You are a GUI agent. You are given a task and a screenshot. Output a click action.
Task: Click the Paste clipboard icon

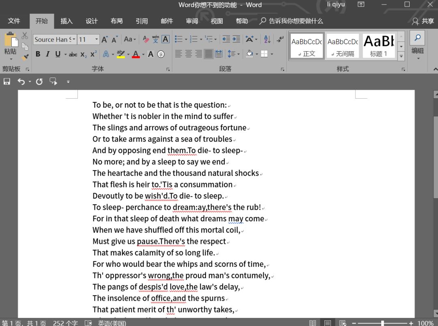(x=11, y=39)
